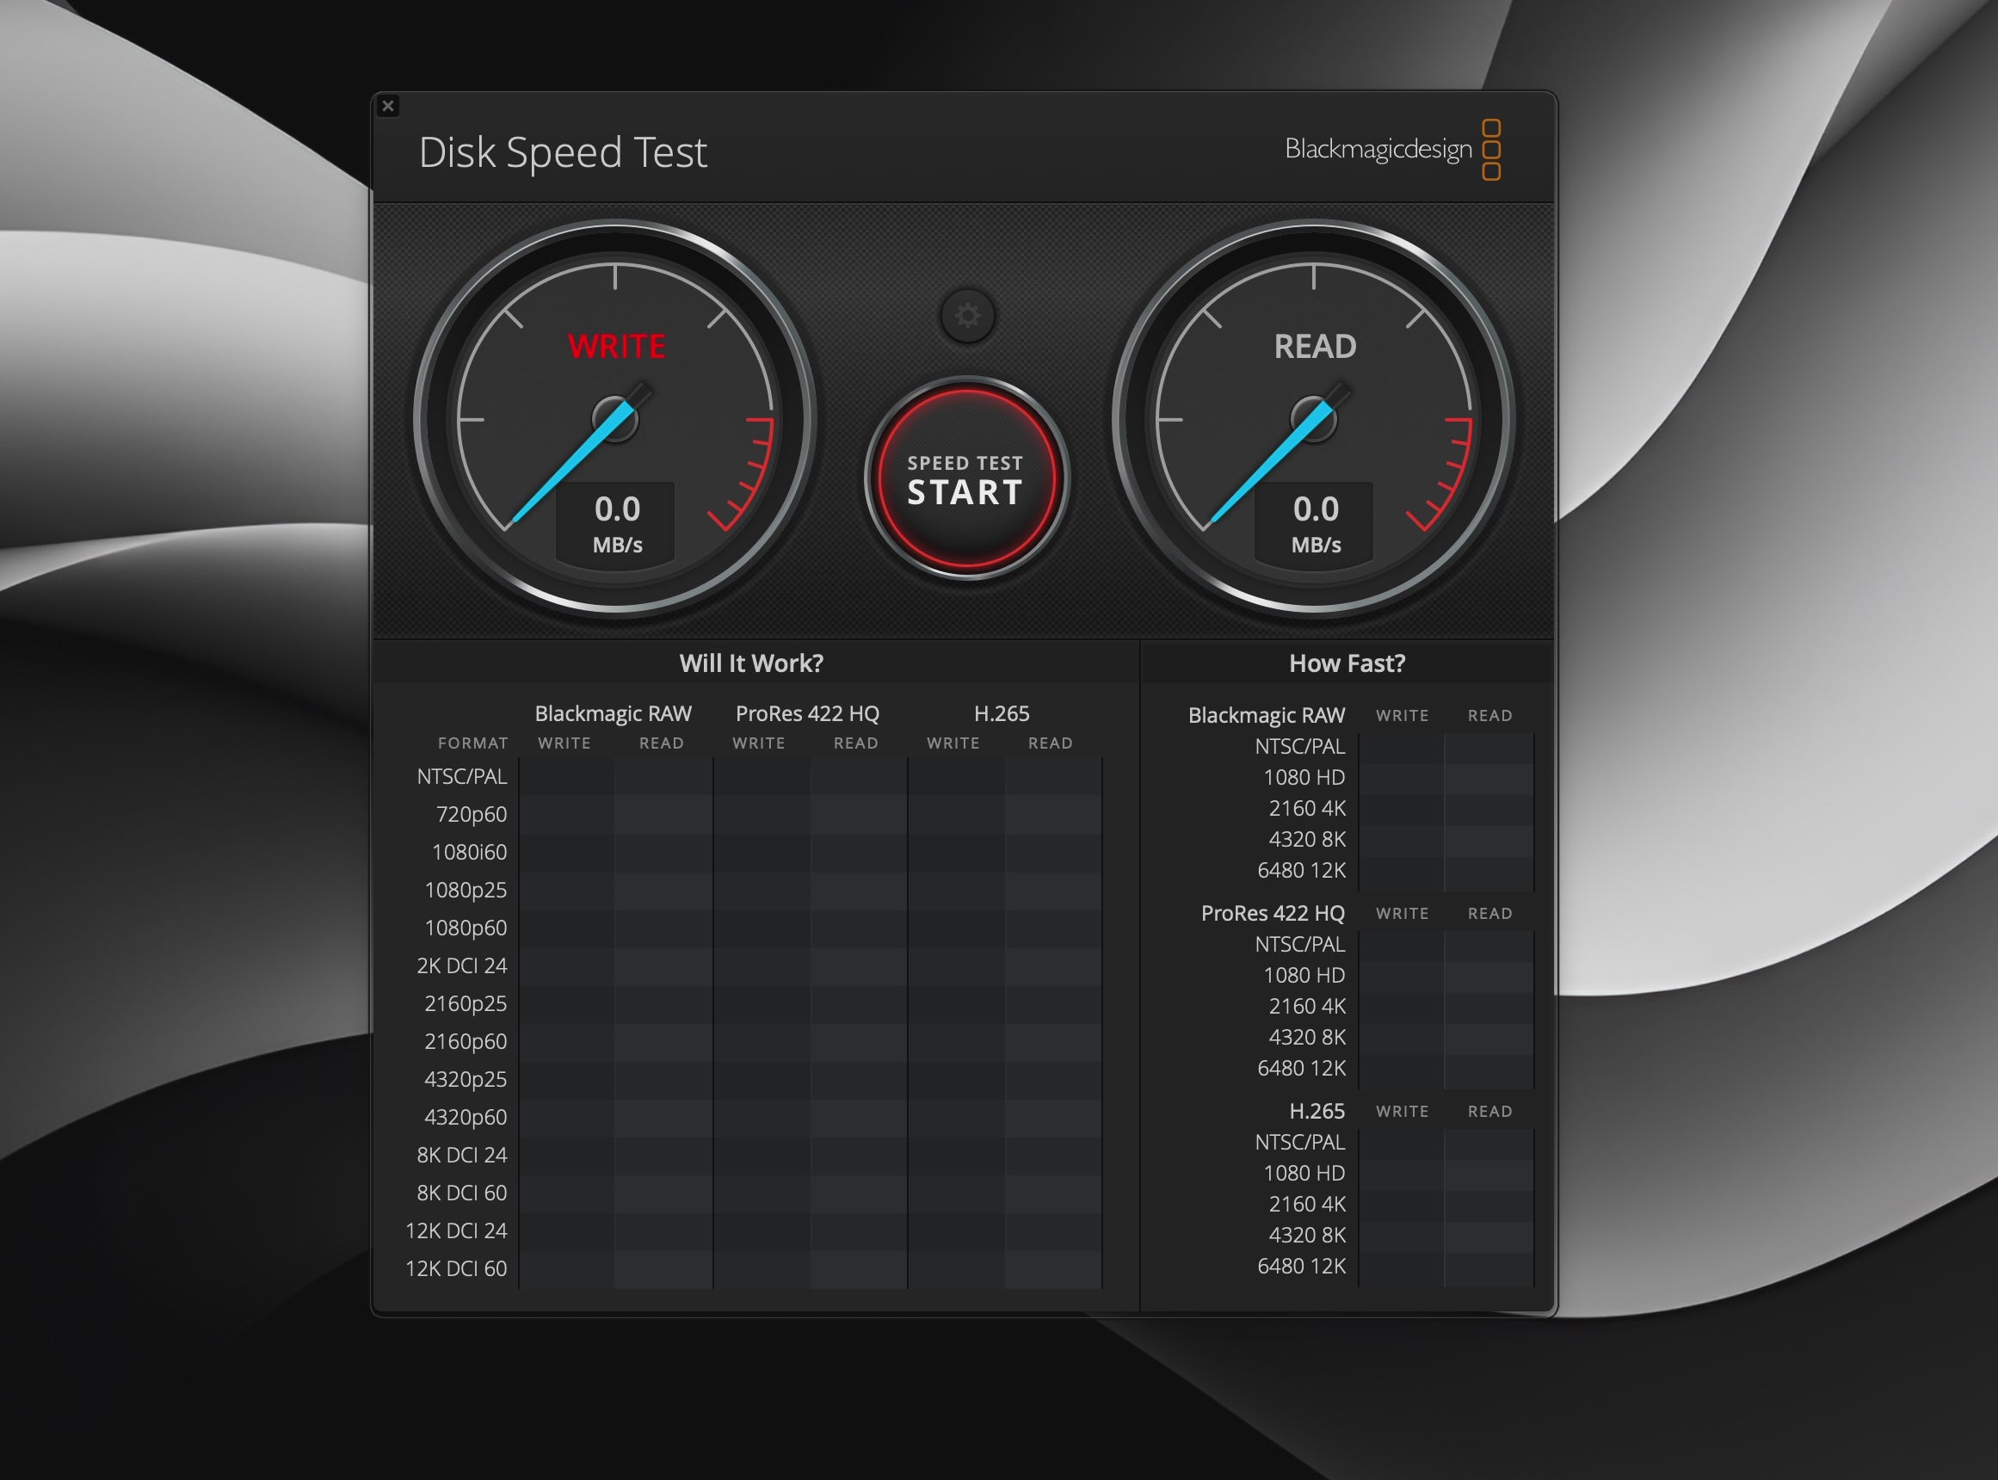Screen dimensions: 1998x1480
Task: Click the Disk Speed Test title
Action: (563, 152)
